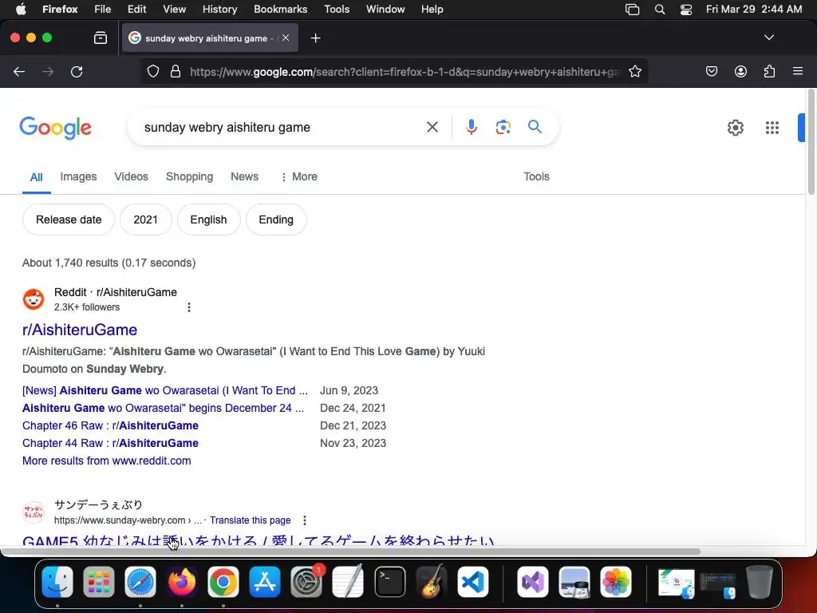
Task: Open Google quick settings gear
Action: tap(735, 127)
